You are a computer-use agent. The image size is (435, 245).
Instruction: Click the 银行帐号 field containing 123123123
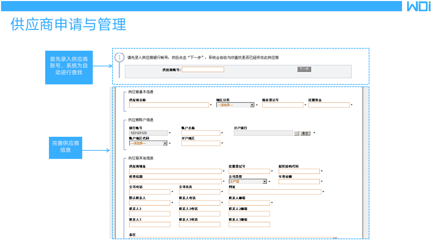tap(148, 133)
